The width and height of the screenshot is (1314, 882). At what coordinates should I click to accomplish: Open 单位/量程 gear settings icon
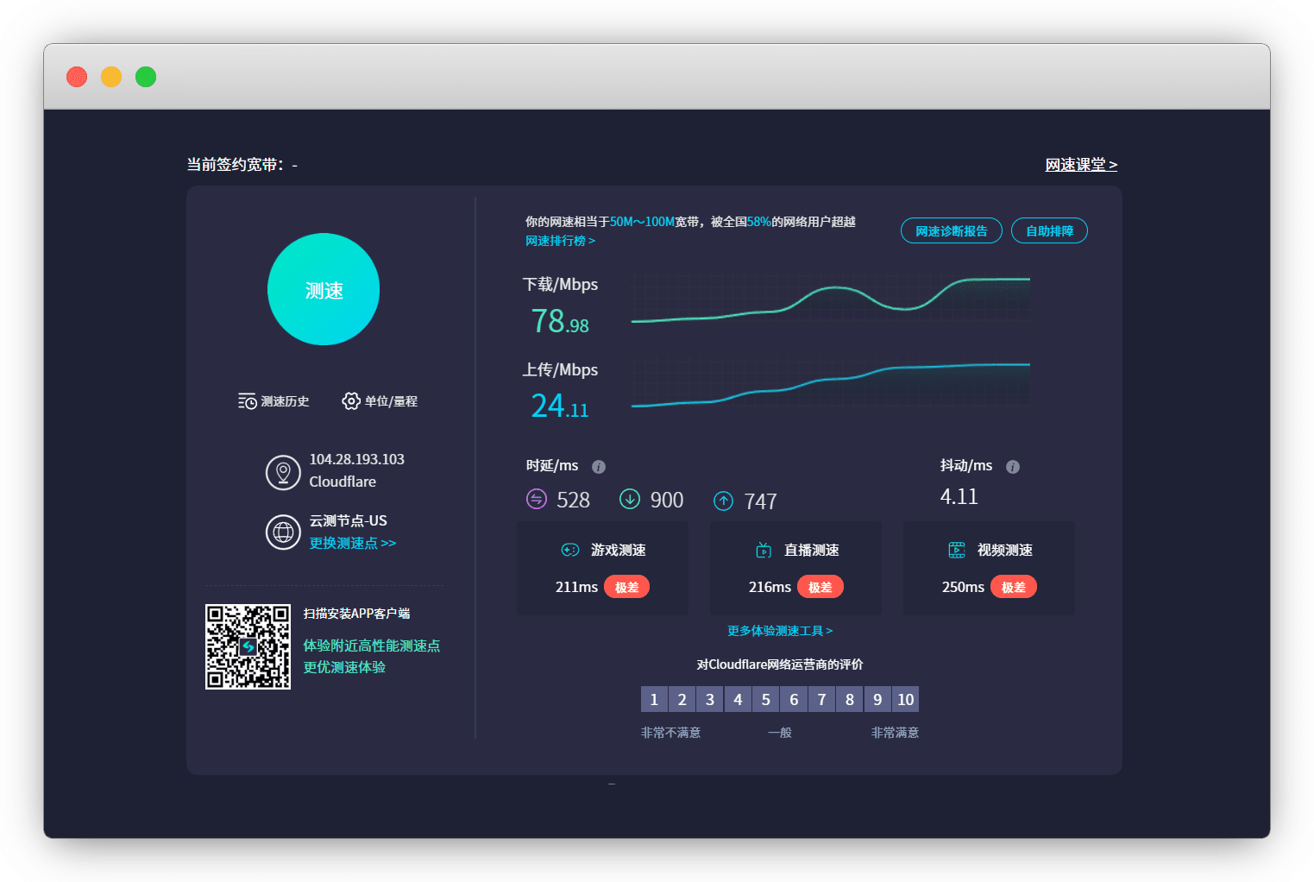pos(350,401)
